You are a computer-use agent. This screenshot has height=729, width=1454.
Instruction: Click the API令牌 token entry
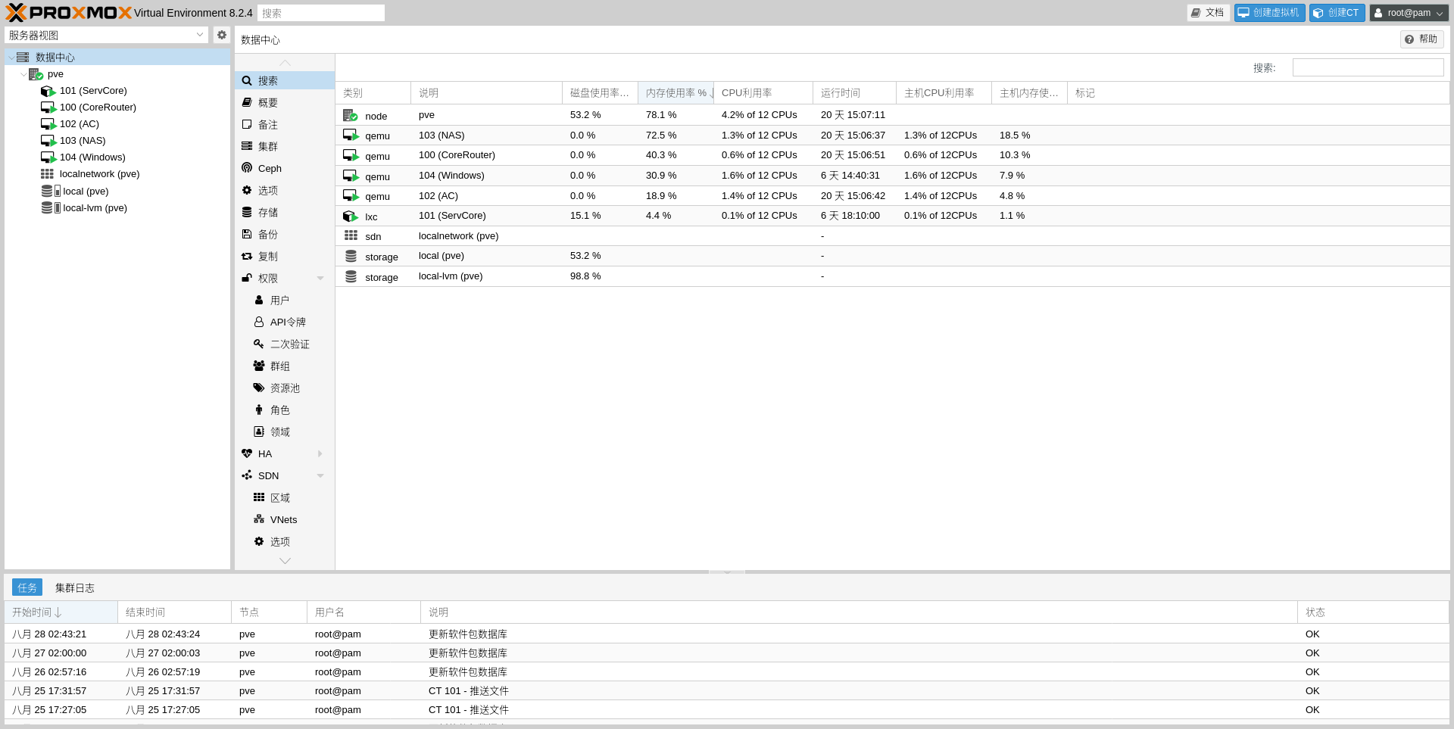click(x=288, y=322)
